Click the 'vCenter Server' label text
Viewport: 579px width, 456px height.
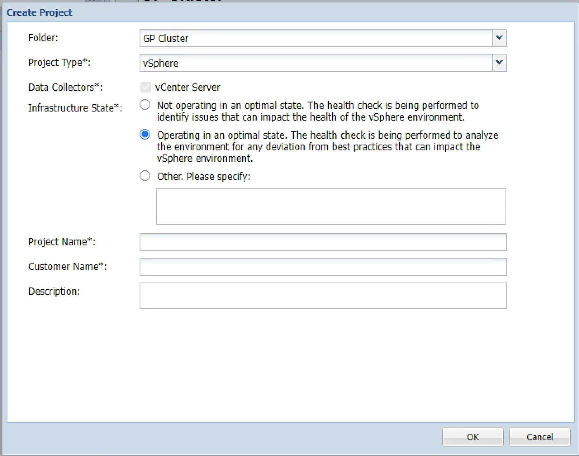tap(187, 87)
